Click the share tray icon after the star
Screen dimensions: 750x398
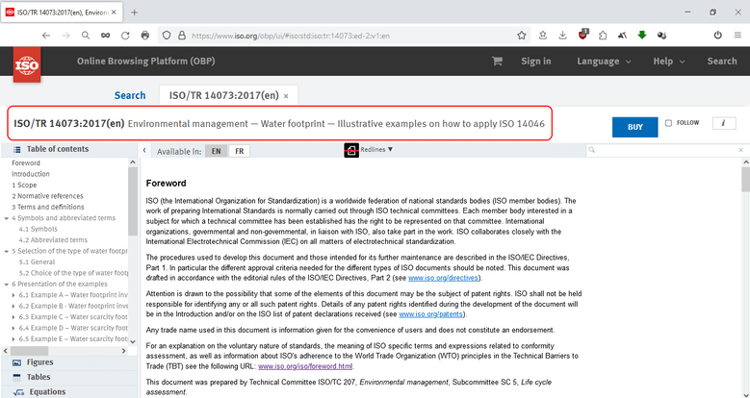pyautogui.click(x=542, y=36)
